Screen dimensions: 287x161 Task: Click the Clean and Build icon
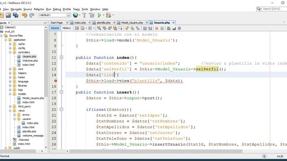pyautogui.click(x=92, y=15)
